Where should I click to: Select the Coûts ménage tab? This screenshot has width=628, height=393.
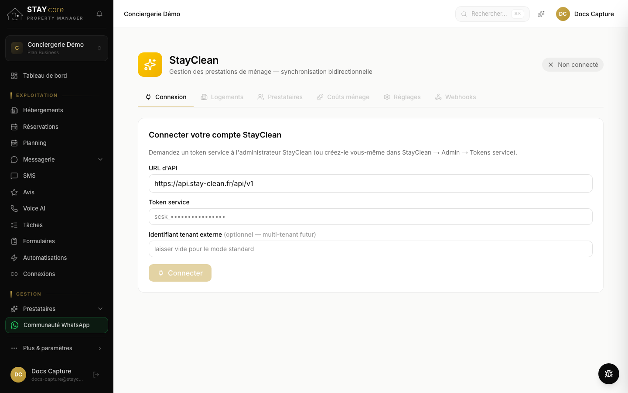tap(343, 97)
